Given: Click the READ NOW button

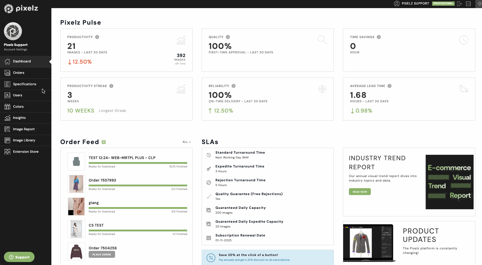Looking at the screenshot, I should (x=360, y=191).
